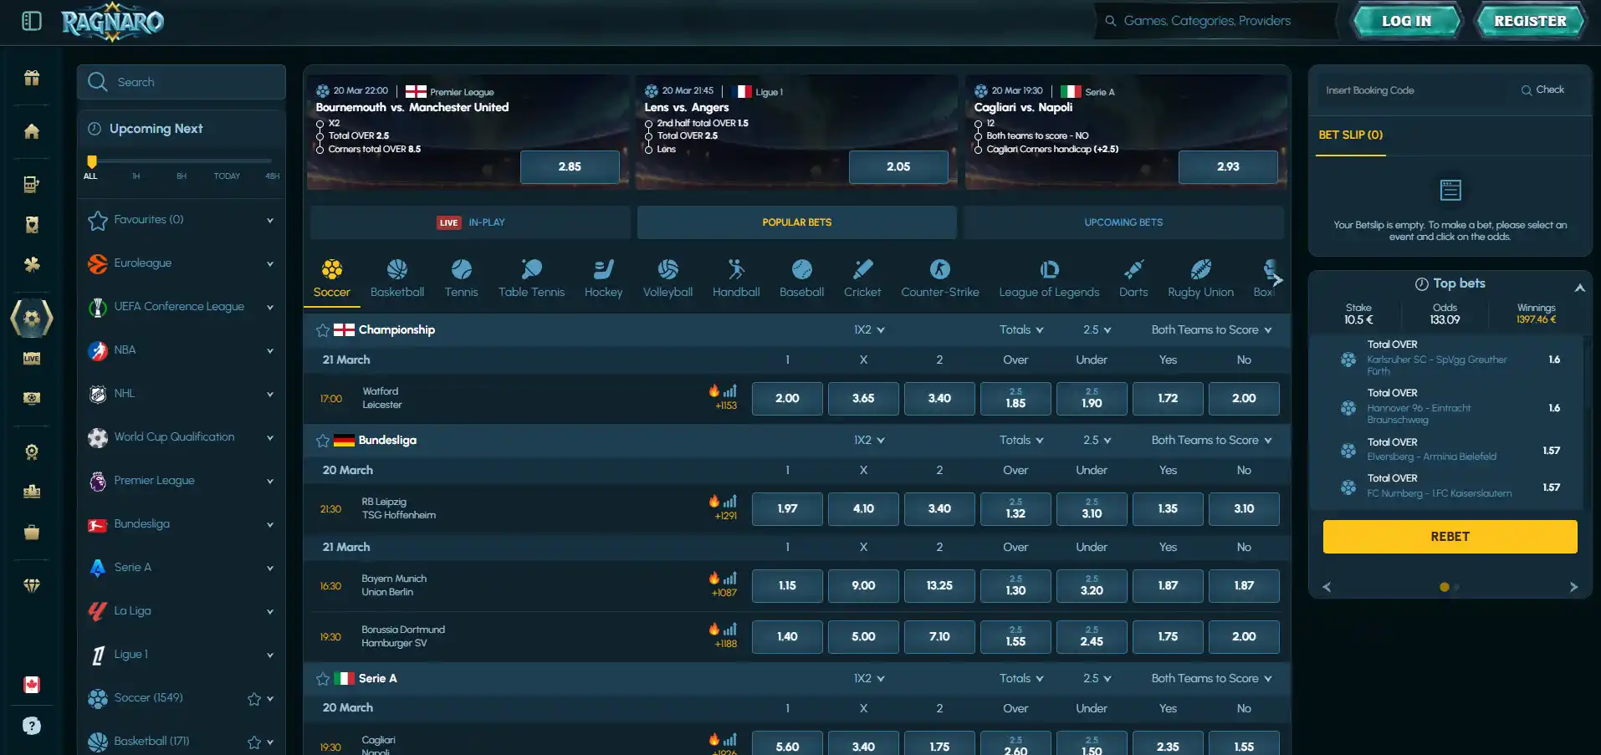
Task: Open the slot machine sidebar icon
Action: point(32,185)
